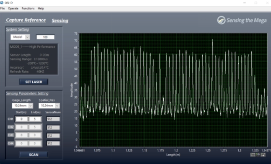Select the pan hand tool on graph palette
The width and height of the screenshot is (271, 164).
coord(263,155)
